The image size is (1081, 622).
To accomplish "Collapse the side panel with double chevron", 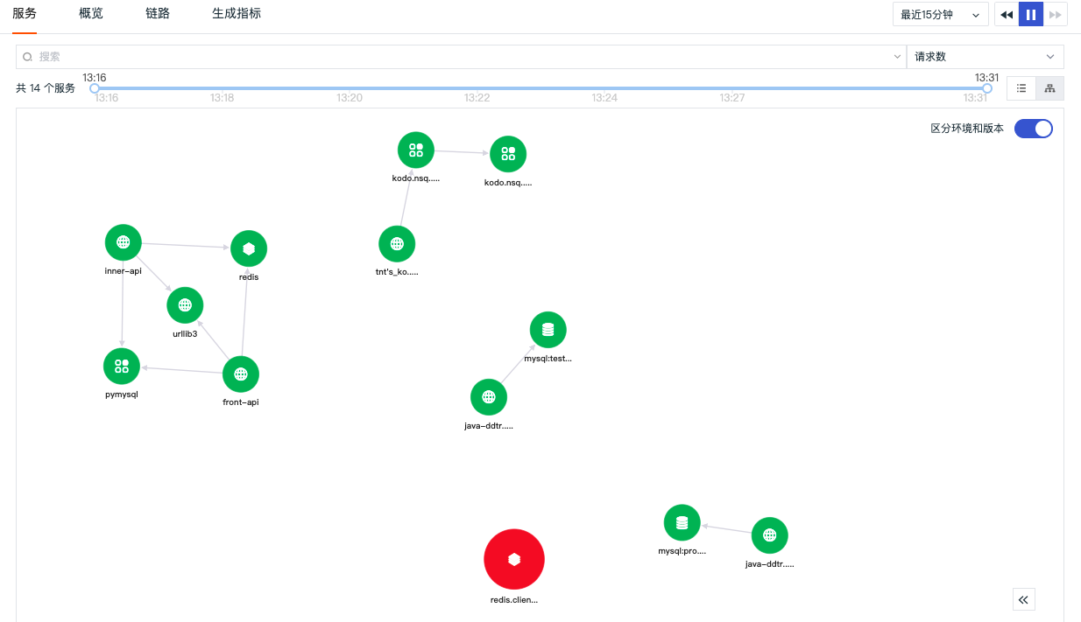I will click(x=1024, y=599).
